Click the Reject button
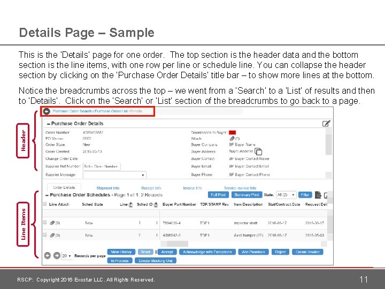Image resolution: width=385 pixels, height=289 pixels. [280, 252]
